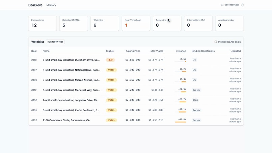
Task: Open deal #112 row
Action: tap(136, 90)
